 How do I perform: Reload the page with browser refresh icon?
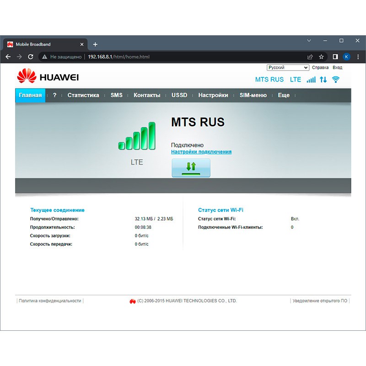31,57
